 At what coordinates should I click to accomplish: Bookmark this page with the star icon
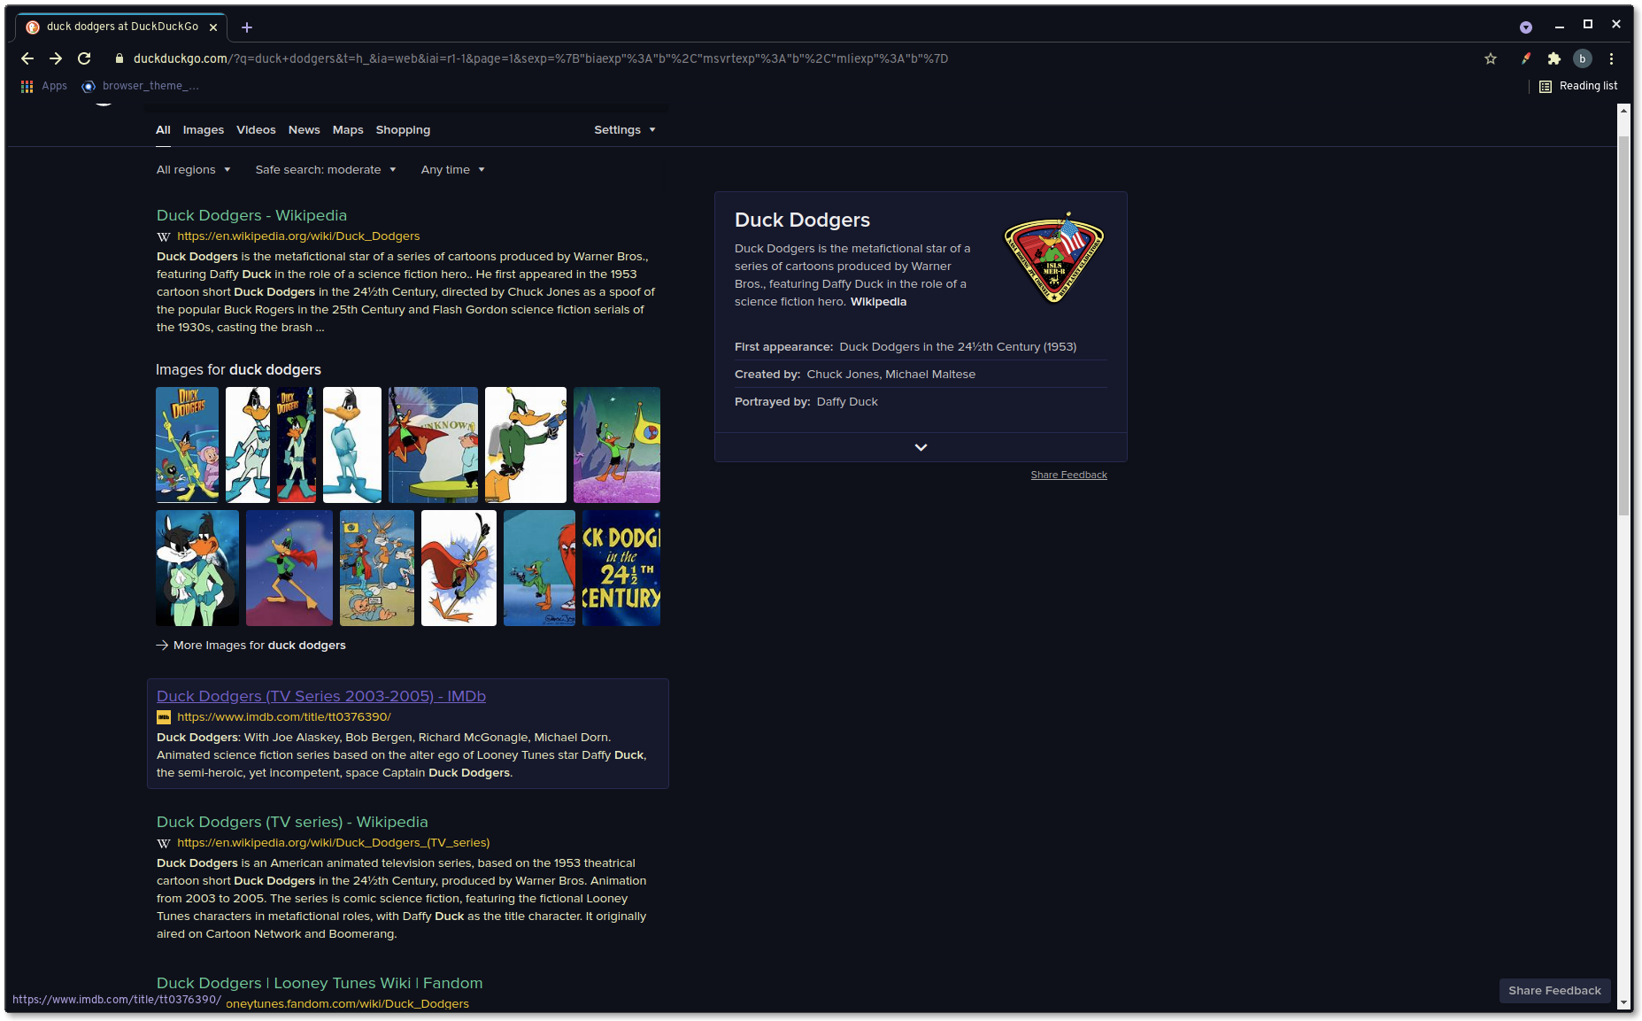tap(1491, 58)
